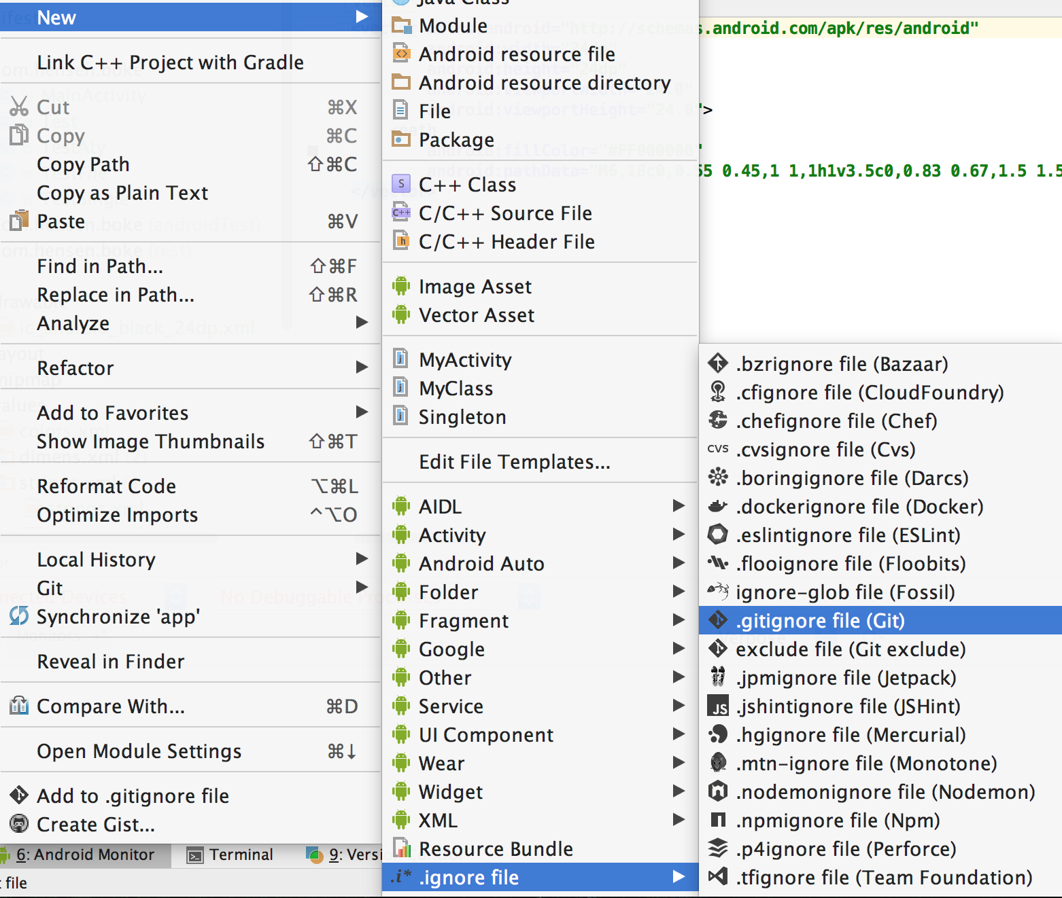
Task: Select Open Module Settings
Action: coord(190,751)
